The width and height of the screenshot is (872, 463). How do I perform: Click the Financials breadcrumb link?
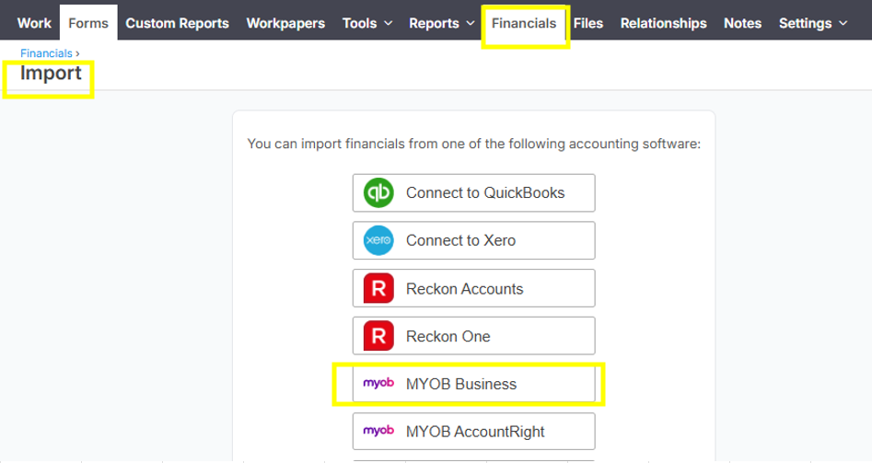click(x=46, y=53)
